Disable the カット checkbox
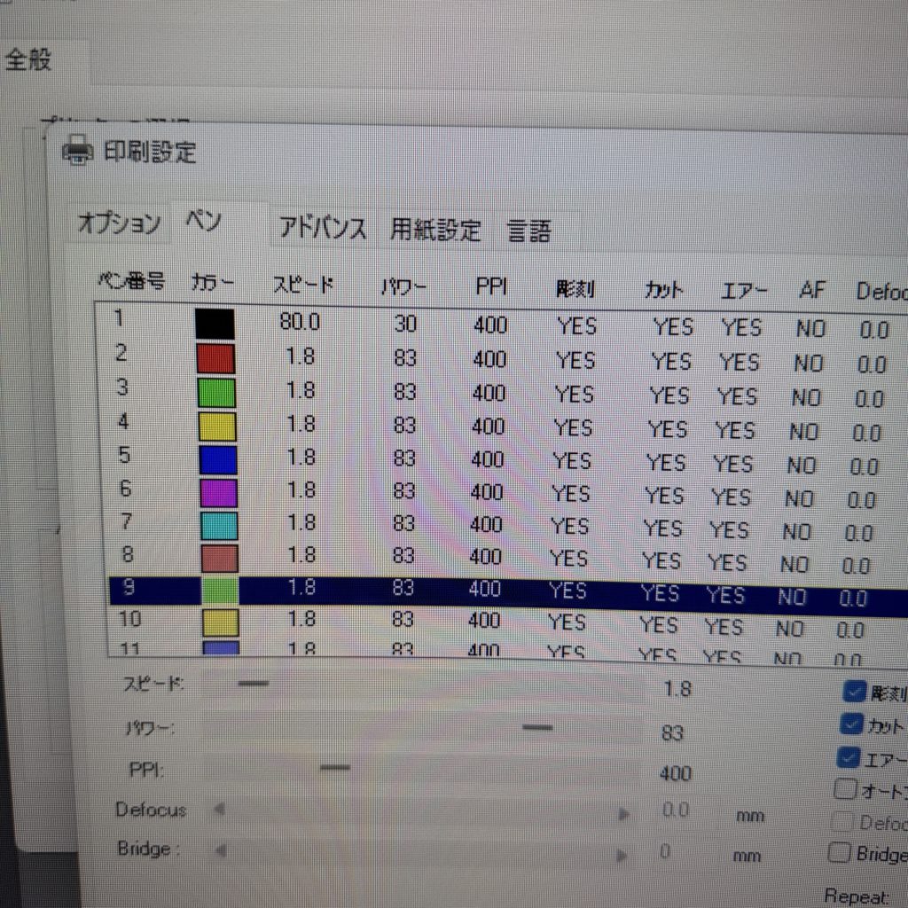The height and width of the screenshot is (908, 908). click(851, 725)
